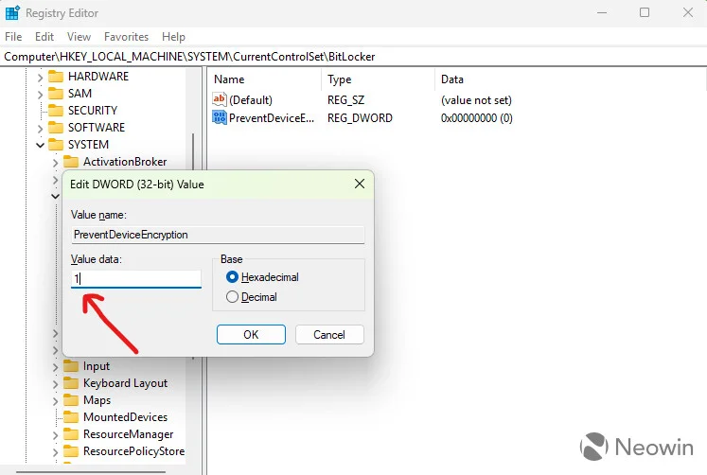
Task: Select the SECURITY tree key label
Action: [x=93, y=111]
